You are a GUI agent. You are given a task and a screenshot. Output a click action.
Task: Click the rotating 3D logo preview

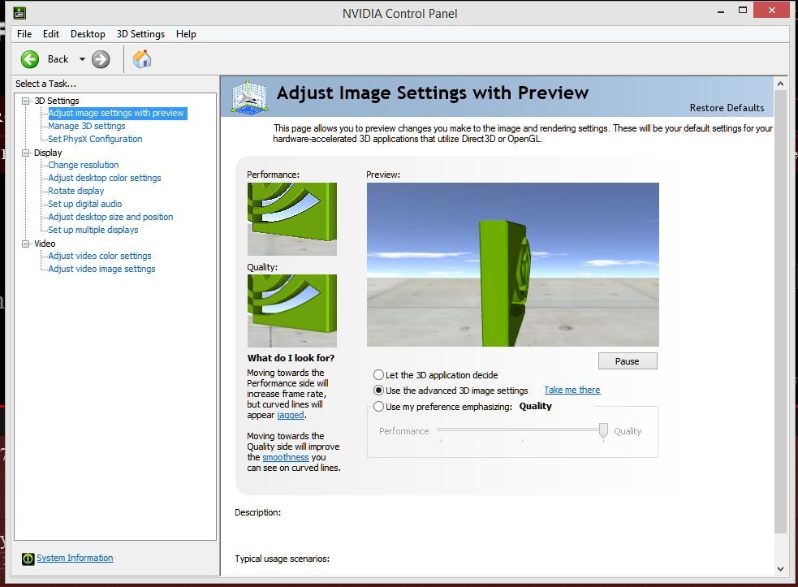pyautogui.click(x=512, y=265)
